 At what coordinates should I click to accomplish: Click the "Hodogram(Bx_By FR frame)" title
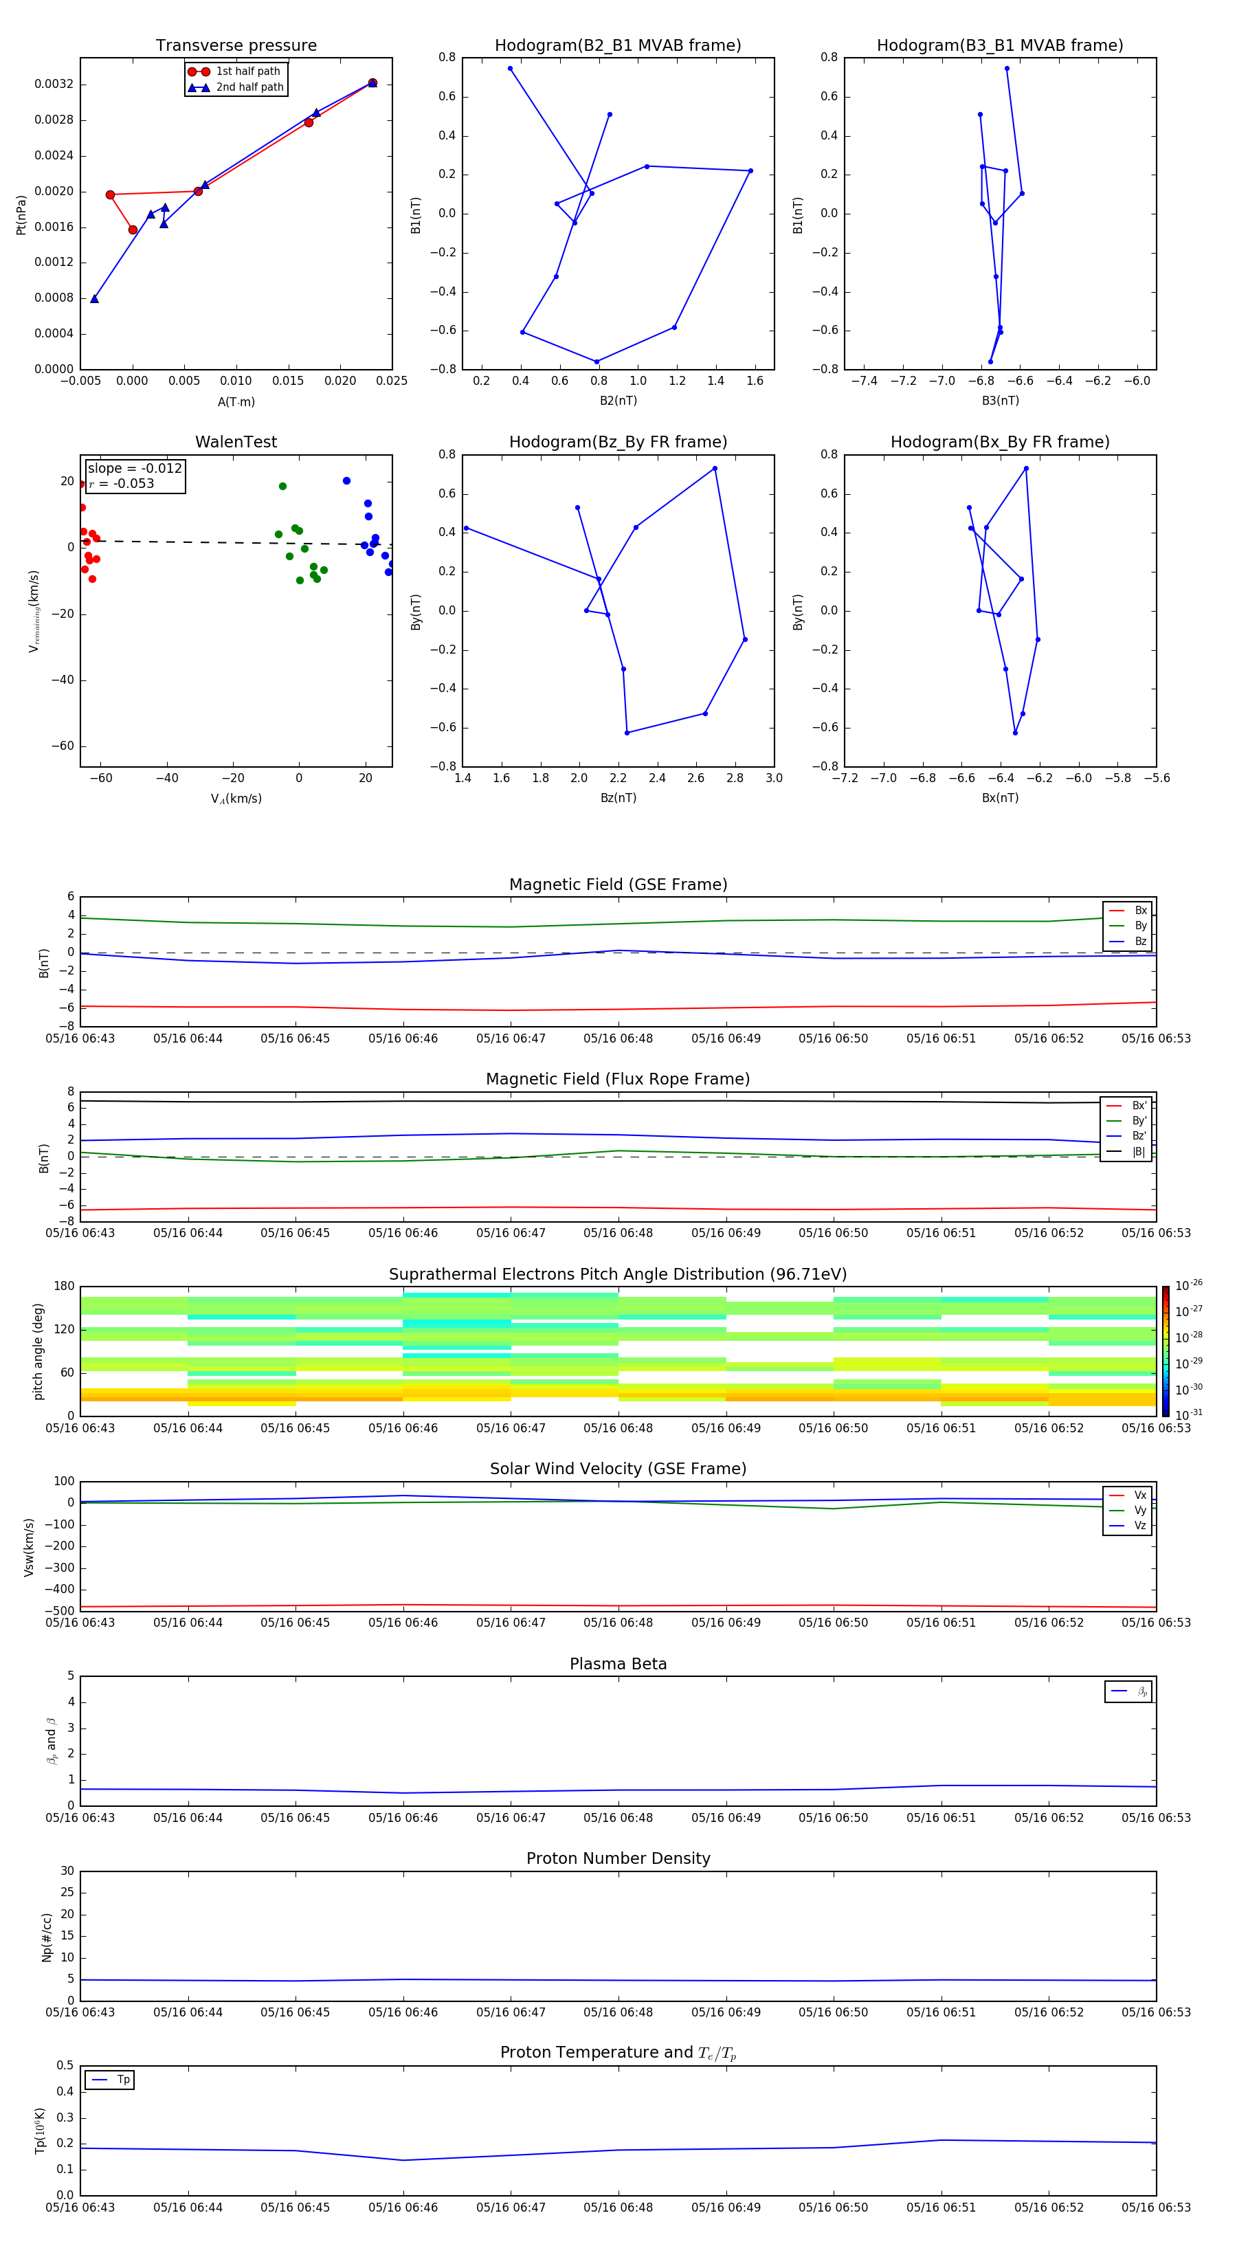(x=1000, y=442)
